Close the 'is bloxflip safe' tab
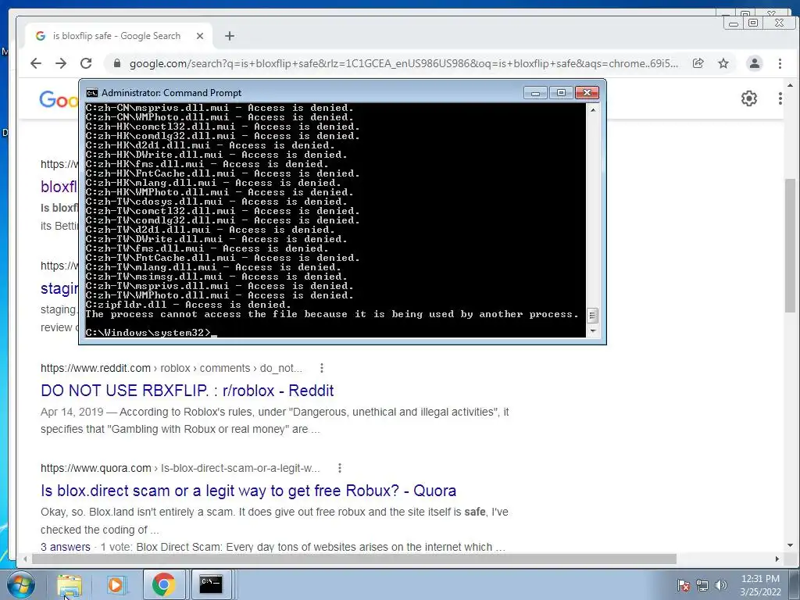 (x=200, y=36)
